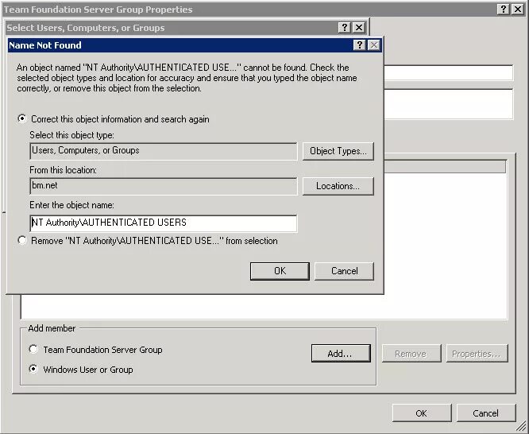This screenshot has height=434, width=529.
Task: Open the Object Types dialog
Action: 338,151
